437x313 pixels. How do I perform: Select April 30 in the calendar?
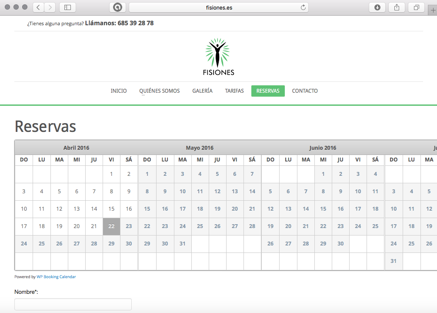tap(129, 243)
